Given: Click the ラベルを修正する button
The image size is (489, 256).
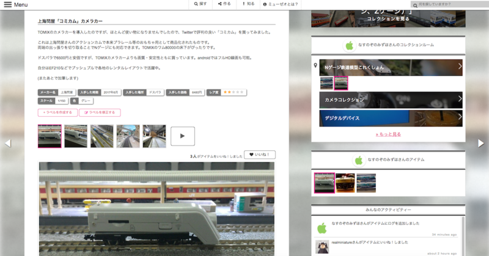Looking at the screenshot, I should pos(100,112).
